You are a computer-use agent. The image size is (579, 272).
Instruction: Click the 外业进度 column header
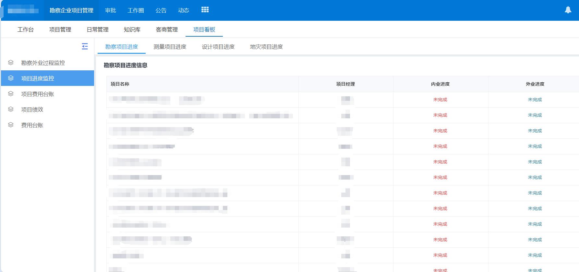[535, 84]
